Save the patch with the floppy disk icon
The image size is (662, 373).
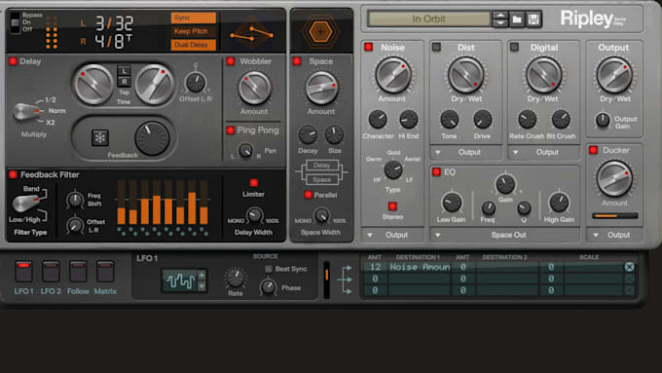click(533, 19)
